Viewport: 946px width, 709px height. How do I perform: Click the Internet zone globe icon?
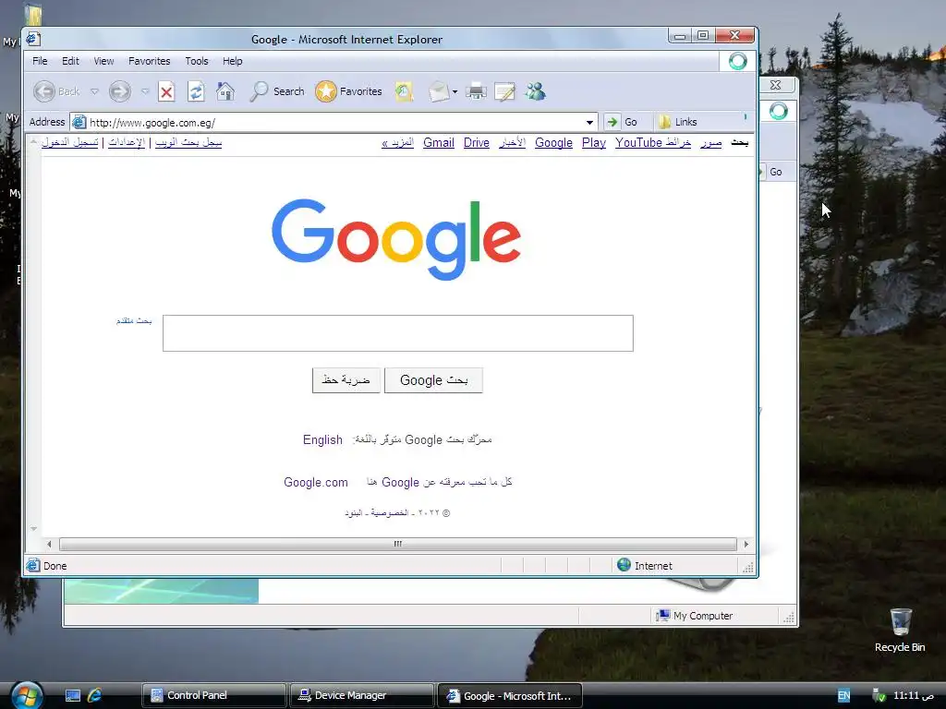tap(624, 565)
